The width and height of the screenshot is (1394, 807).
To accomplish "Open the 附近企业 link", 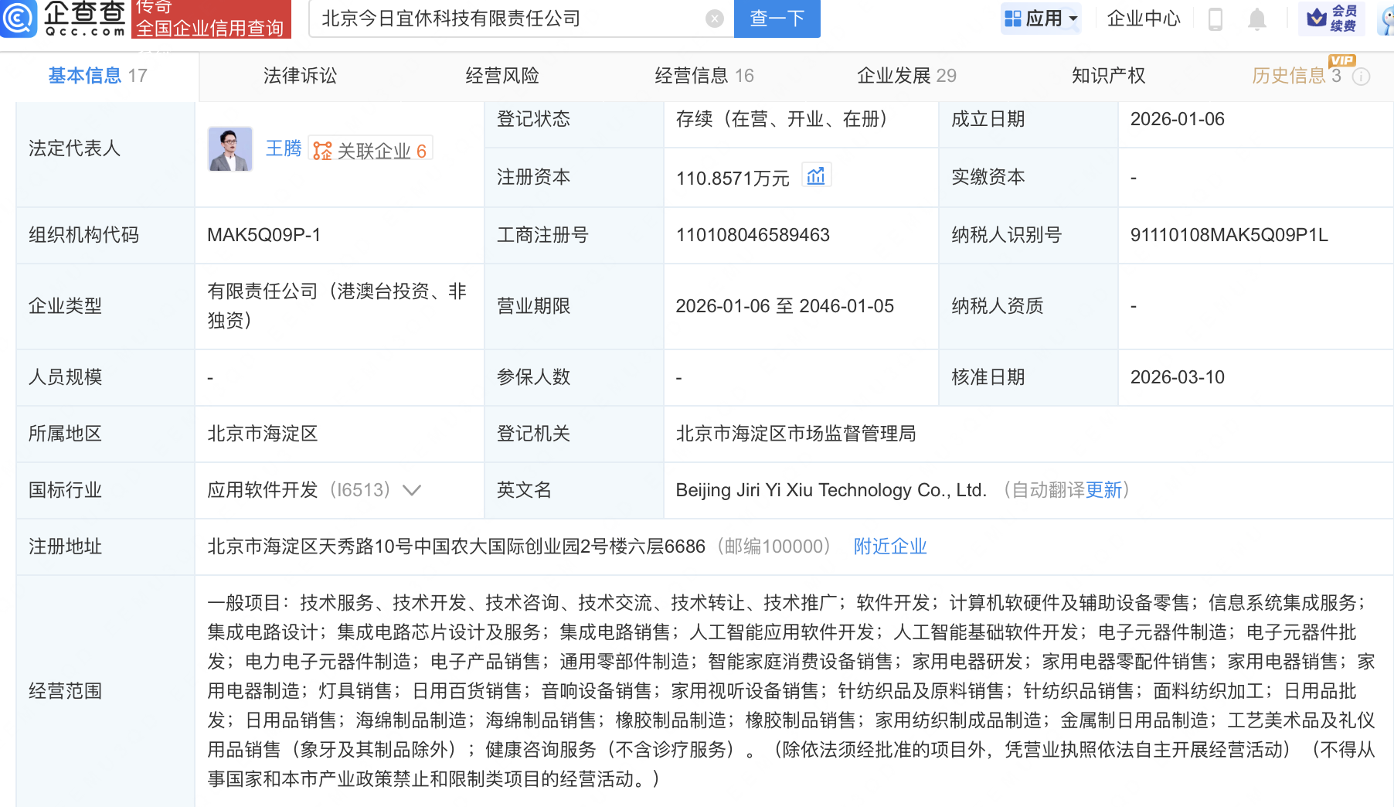I will click(889, 547).
